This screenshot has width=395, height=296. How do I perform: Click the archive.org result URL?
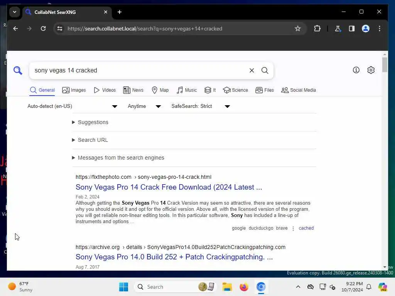(x=181, y=247)
